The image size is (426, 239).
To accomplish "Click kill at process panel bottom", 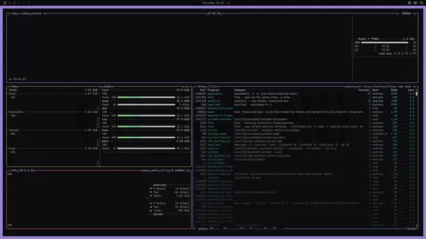I will pyautogui.click(x=246, y=228).
